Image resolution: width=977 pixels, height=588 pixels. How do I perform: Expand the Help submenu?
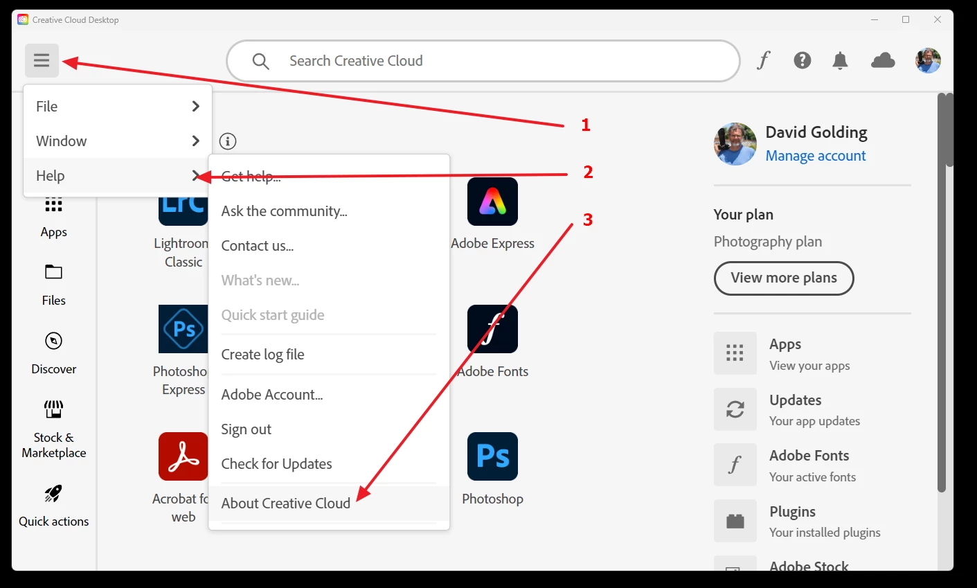click(118, 175)
